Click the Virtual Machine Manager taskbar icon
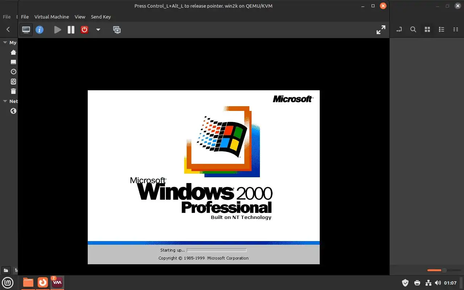 click(57, 282)
